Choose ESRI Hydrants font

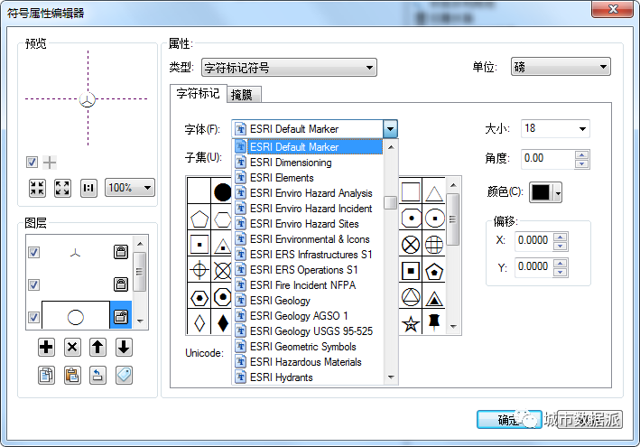coord(309,377)
